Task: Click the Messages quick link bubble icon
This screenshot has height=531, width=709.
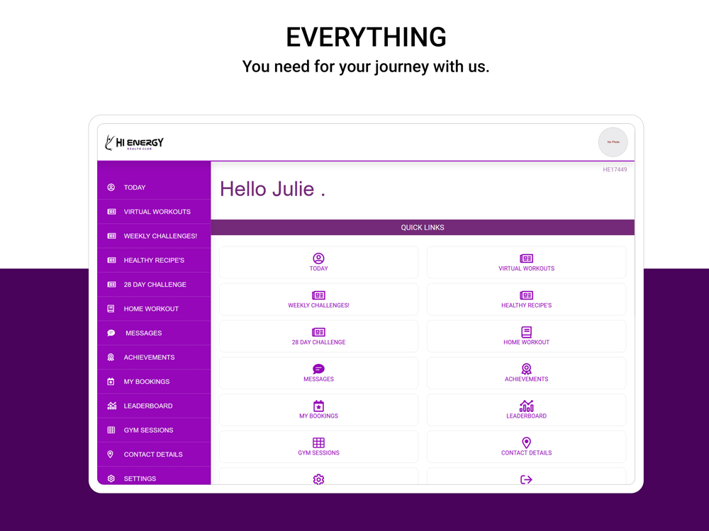Action: 319,369
